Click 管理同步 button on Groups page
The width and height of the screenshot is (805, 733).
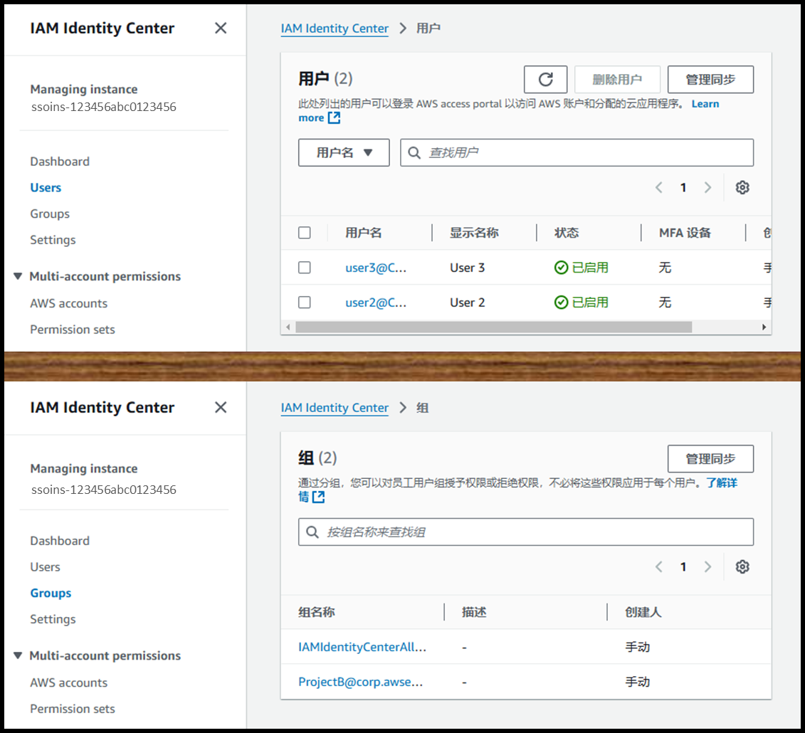710,459
